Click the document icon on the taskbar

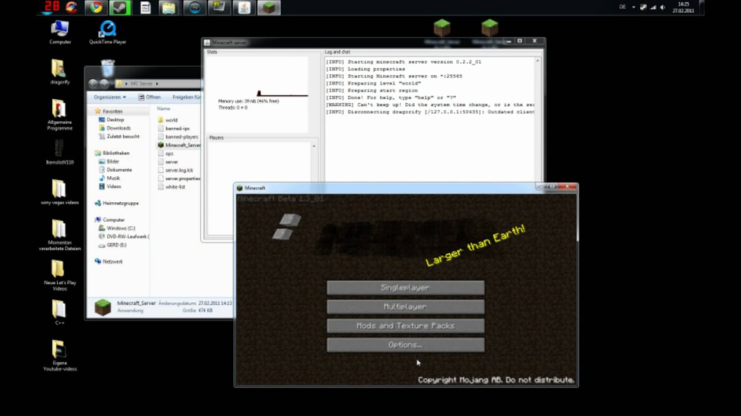[x=145, y=8]
